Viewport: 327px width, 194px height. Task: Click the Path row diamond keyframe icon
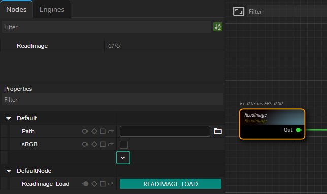[94, 131]
